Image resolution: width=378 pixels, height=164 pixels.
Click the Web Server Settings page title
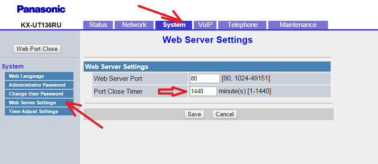(207, 40)
